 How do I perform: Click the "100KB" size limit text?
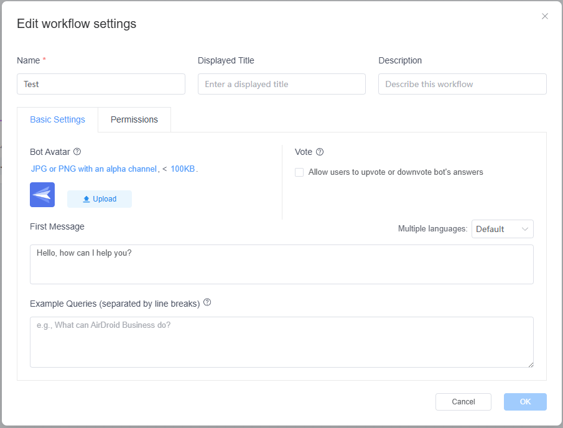182,169
